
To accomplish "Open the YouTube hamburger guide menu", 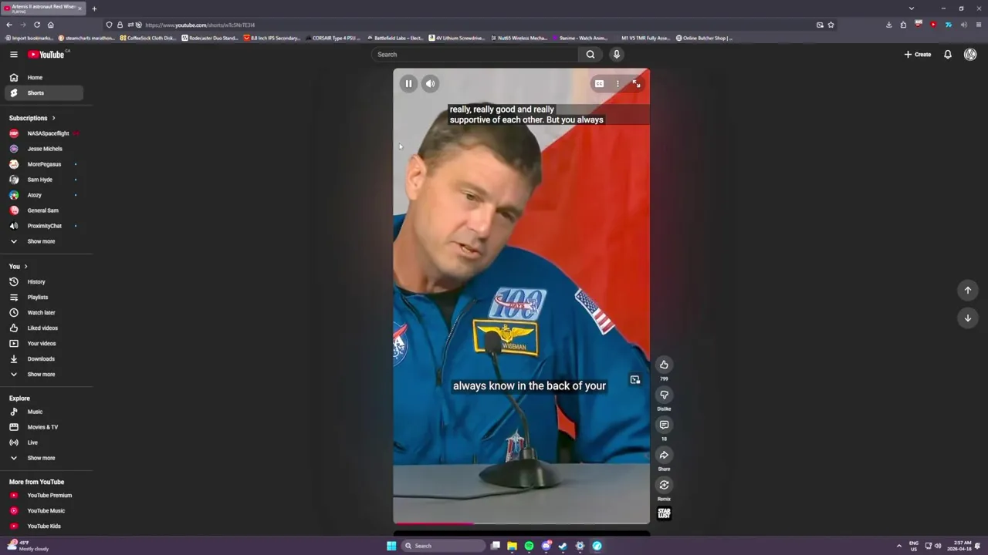I will coord(13,54).
